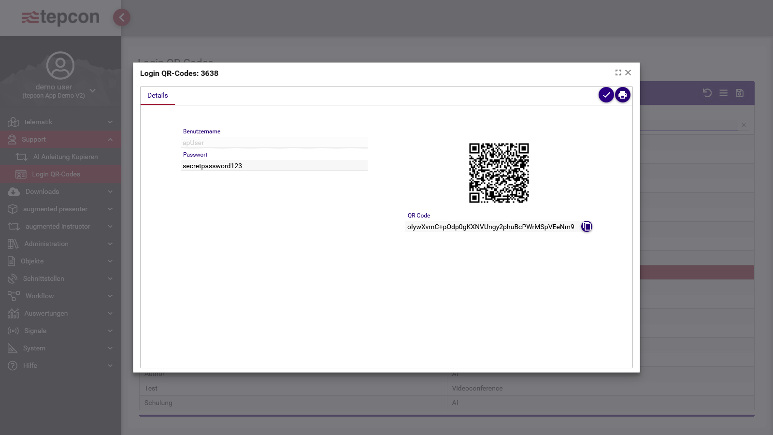The height and width of the screenshot is (435, 773).
Task: Toggle fullscreen mode for the dialog
Action: [618, 72]
